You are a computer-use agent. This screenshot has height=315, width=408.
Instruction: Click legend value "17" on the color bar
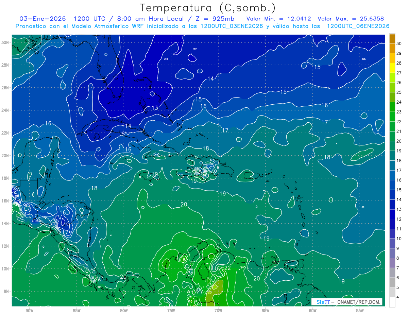pyautogui.click(x=399, y=170)
